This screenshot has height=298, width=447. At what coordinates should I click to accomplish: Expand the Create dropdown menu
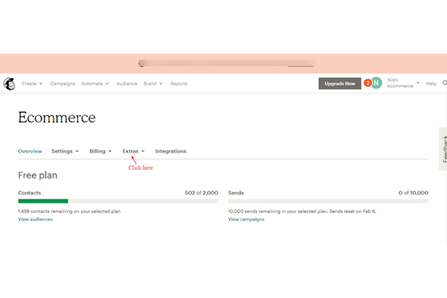point(32,83)
